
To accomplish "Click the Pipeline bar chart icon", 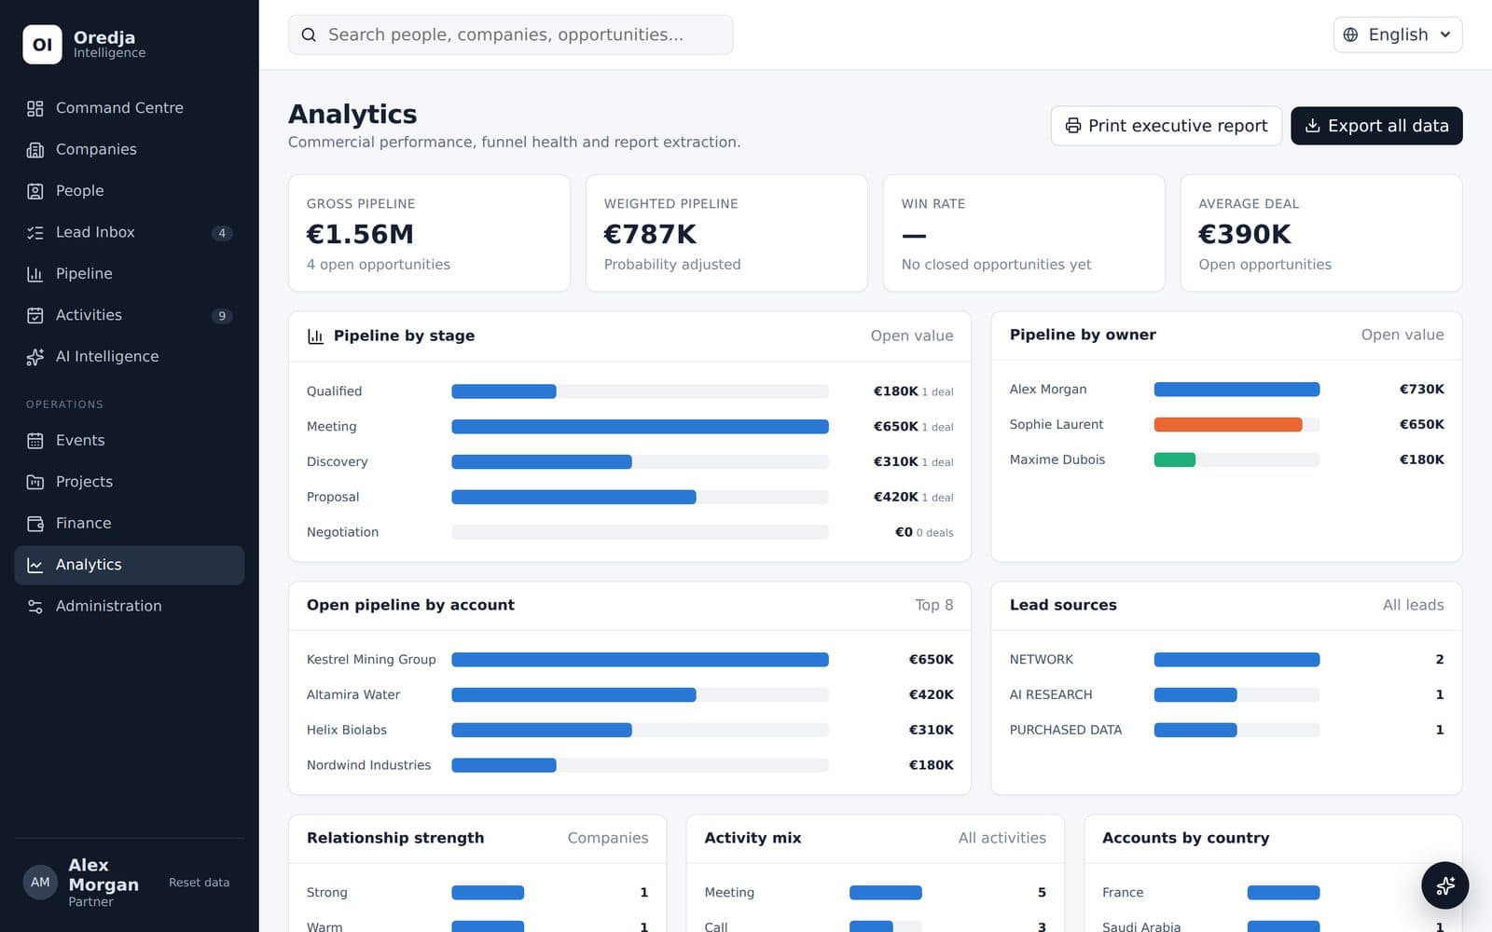I will click(x=35, y=274).
